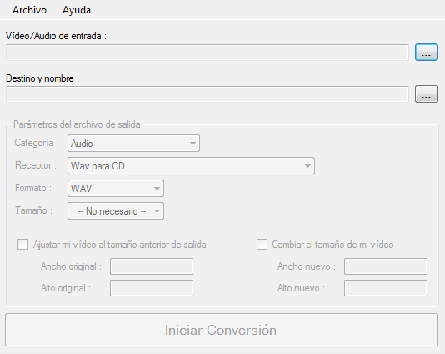Click the Receptor dropdown arrow
445x354 pixels.
click(x=307, y=166)
